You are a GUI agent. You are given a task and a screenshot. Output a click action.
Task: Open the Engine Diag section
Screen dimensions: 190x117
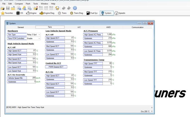pyautogui.click(x=47, y=13)
